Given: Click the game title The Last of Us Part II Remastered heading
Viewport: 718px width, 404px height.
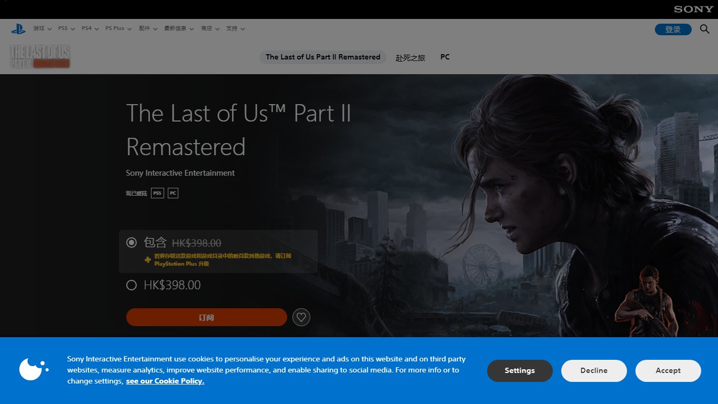Looking at the screenshot, I should point(239,130).
